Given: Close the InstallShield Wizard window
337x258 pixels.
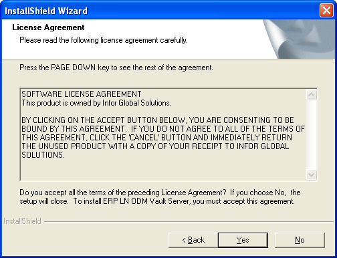Looking at the screenshot, I should pyautogui.click(x=326, y=11).
